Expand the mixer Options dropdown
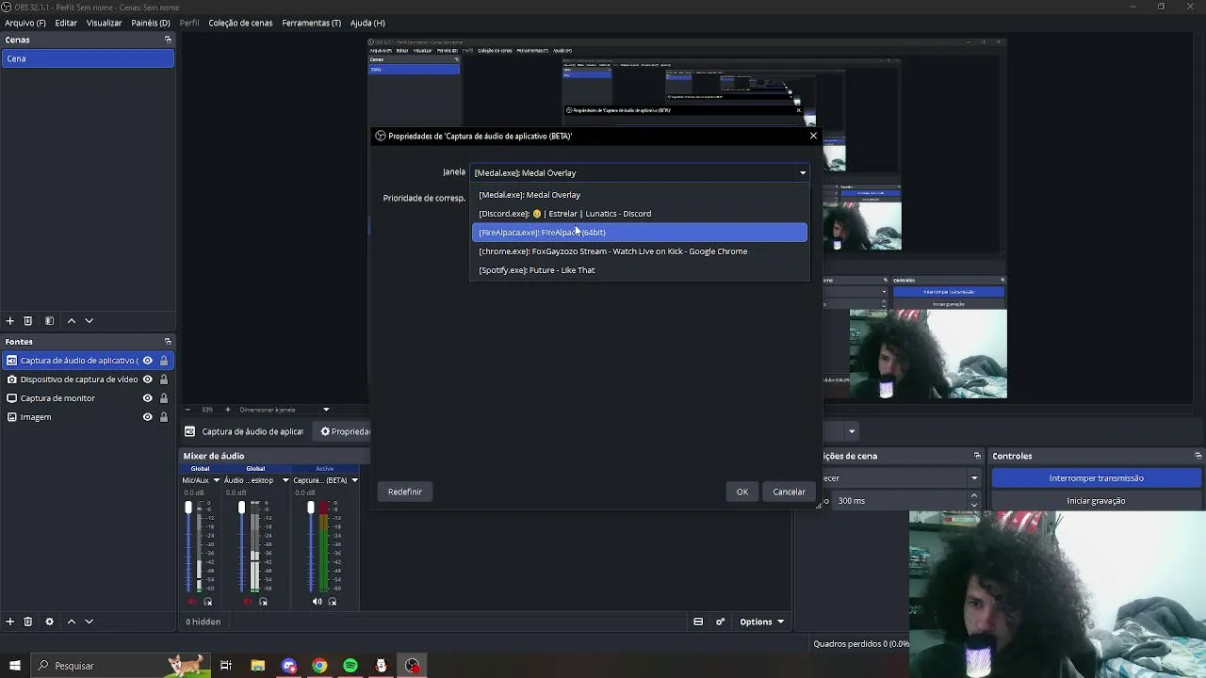The height and width of the screenshot is (678, 1206). (761, 621)
